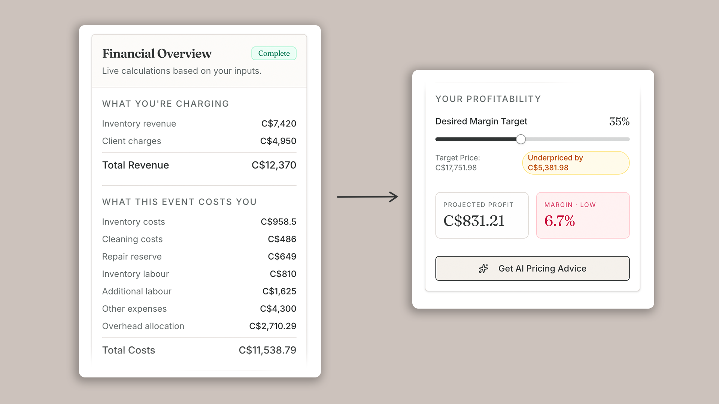Screen dimensions: 719x404
Task: Click the Desired Margin Target slider handle
Action: 521,139
